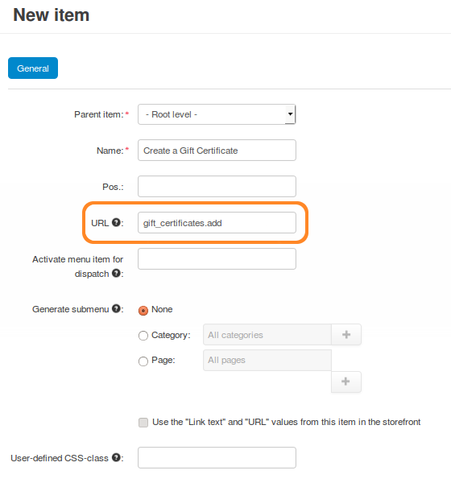Enable use Link text and URL checkbox
Screen dimensions: 451x483
click(x=143, y=423)
